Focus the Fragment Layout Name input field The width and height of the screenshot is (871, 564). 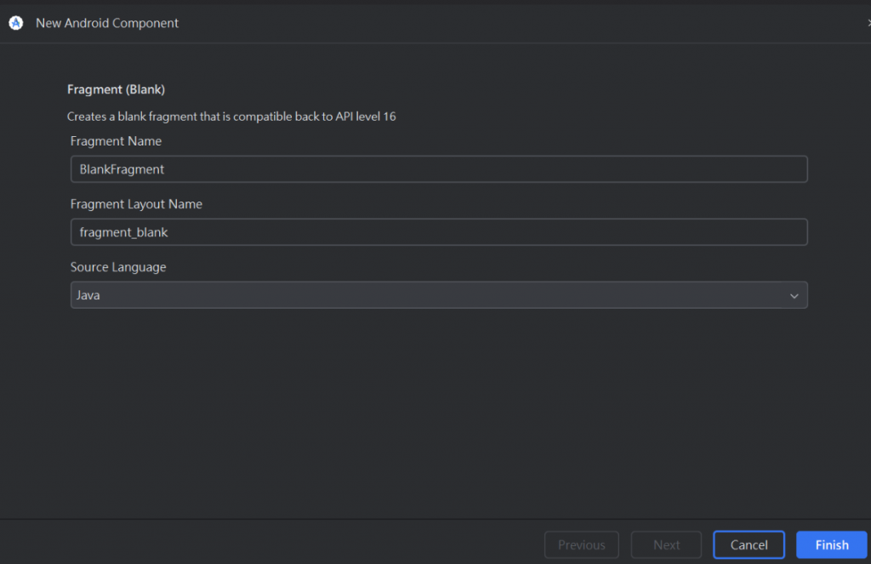tap(439, 231)
